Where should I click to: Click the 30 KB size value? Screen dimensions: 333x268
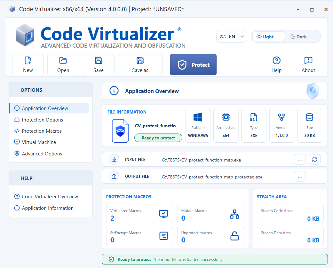(x=309, y=136)
